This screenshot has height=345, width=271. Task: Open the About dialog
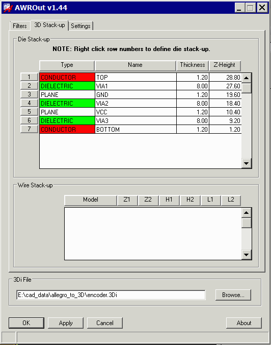tap(244, 323)
